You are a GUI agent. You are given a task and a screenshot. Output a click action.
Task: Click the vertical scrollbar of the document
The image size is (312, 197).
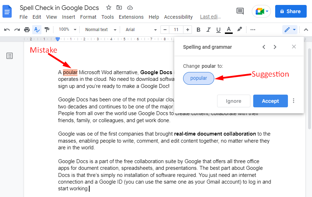(x=310, y=89)
